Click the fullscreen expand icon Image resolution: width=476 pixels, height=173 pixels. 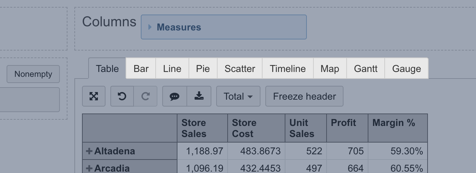pyautogui.click(x=94, y=96)
